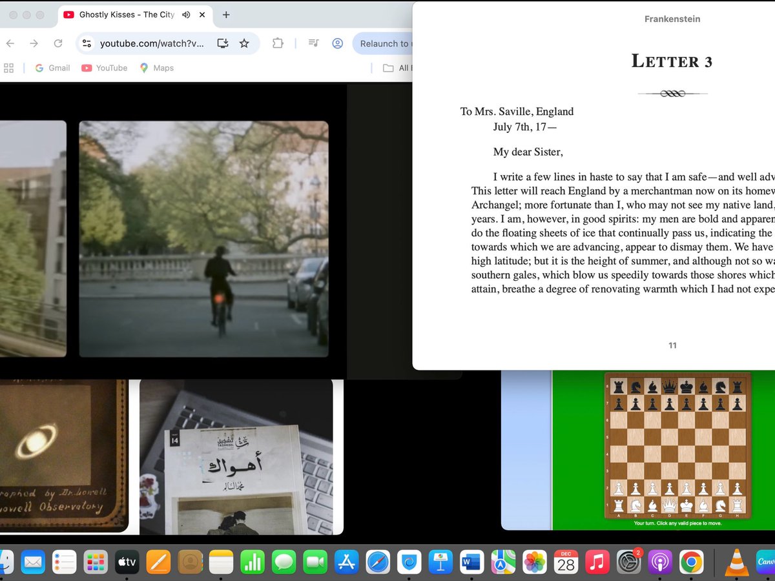Open the All Bookmarks folder
775x581 pixels.
pyautogui.click(x=398, y=68)
